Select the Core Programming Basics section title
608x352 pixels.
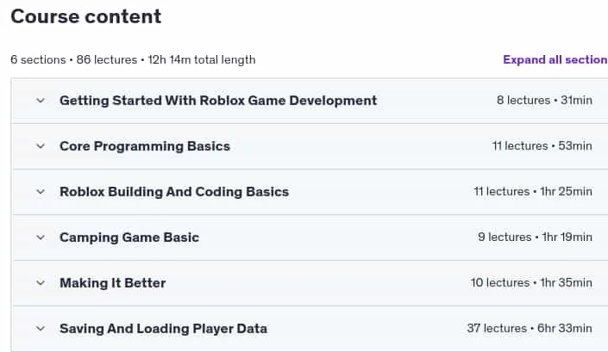tap(145, 146)
